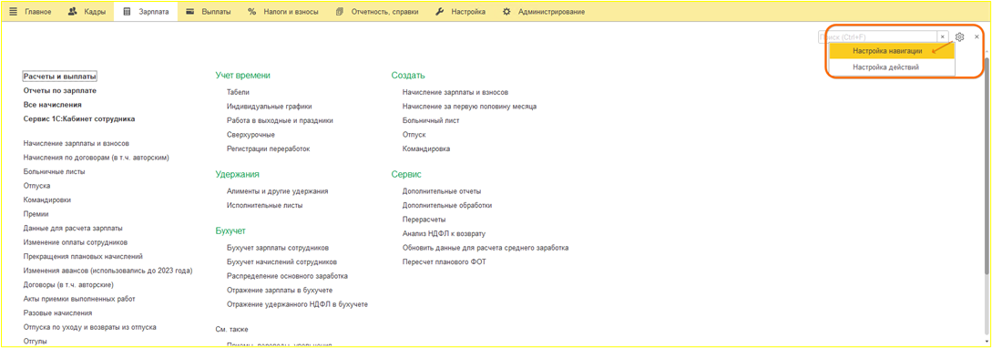Click the documents icon of Отчетность, справки

point(340,12)
